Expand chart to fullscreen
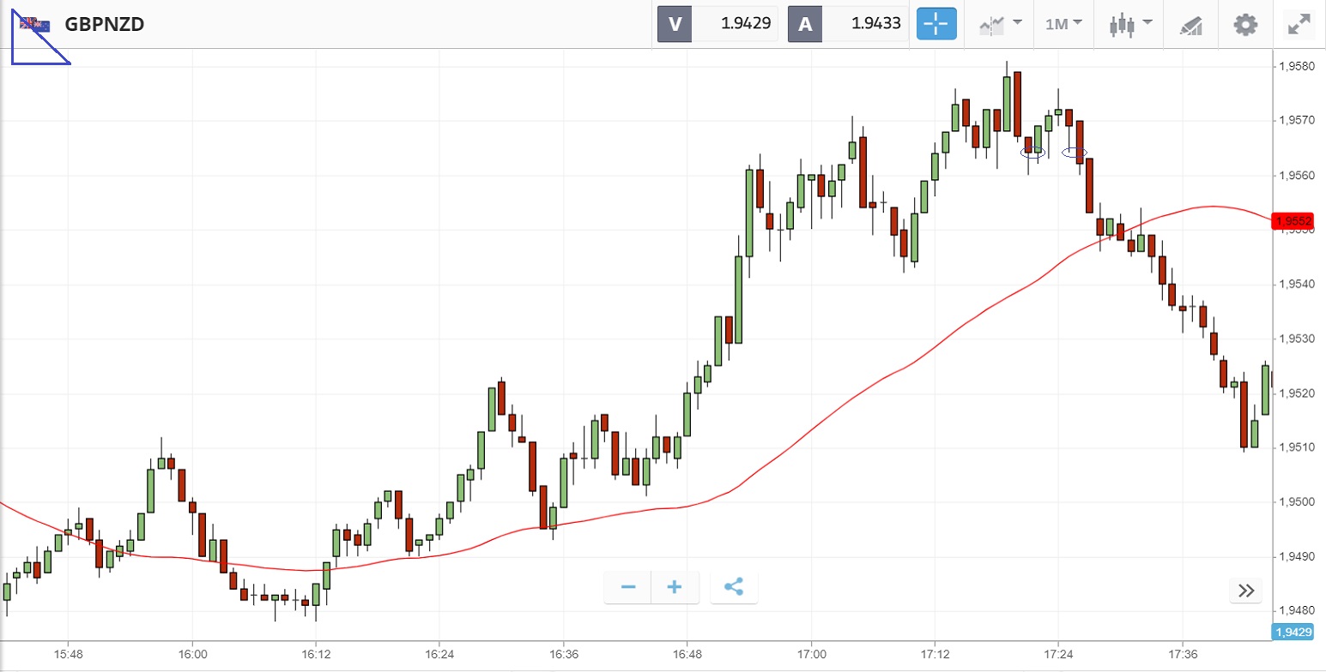 pyautogui.click(x=1299, y=24)
